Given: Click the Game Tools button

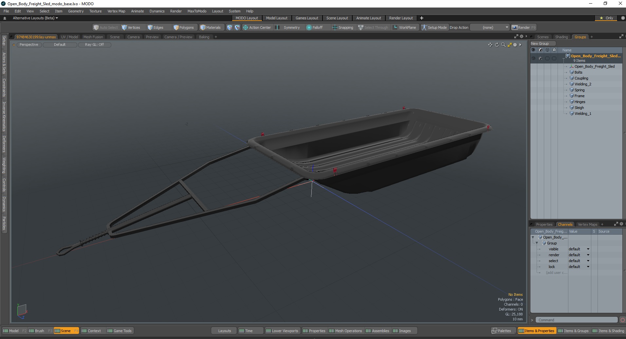Looking at the screenshot, I should pos(120,331).
